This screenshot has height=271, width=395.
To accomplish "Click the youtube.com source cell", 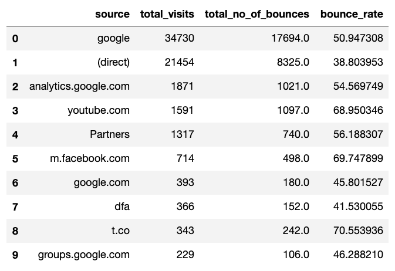I will (x=99, y=110).
